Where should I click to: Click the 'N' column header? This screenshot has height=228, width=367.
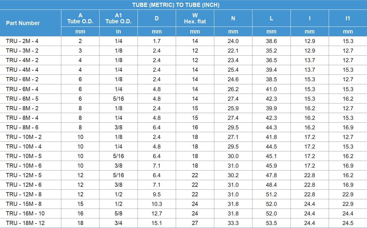[x=233, y=18]
